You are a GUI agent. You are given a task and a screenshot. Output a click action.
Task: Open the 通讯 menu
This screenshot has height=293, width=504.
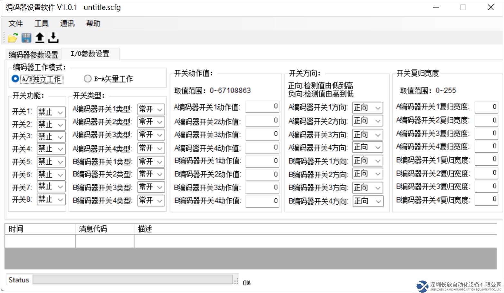pyautogui.click(x=67, y=23)
